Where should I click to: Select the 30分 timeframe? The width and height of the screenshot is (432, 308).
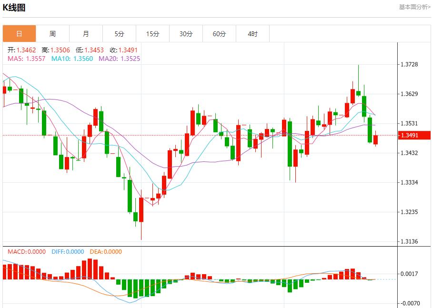click(x=186, y=33)
